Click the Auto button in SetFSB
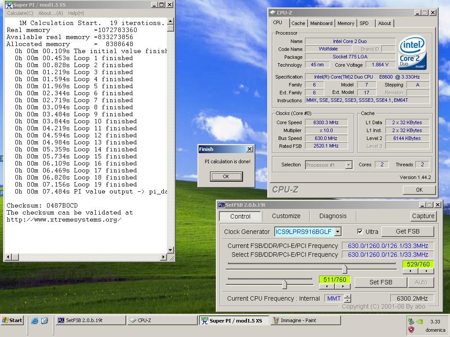 tap(421, 282)
